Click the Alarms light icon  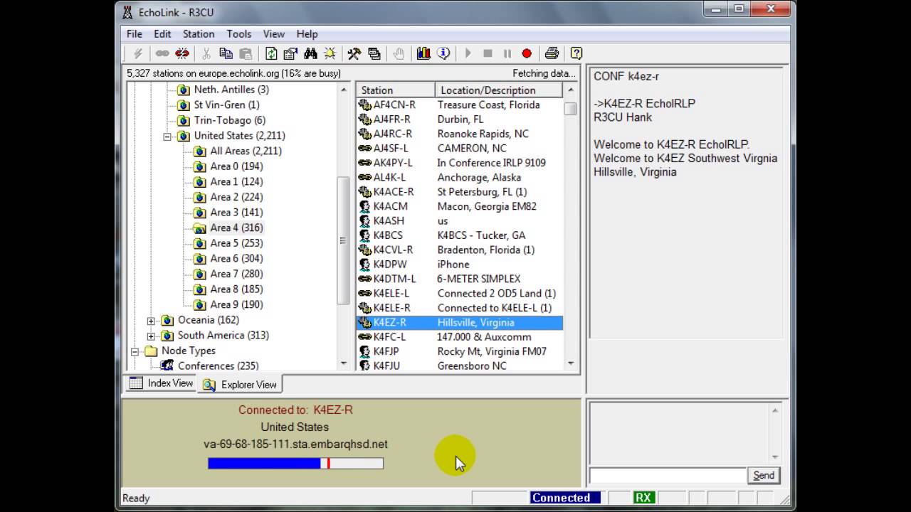click(330, 53)
